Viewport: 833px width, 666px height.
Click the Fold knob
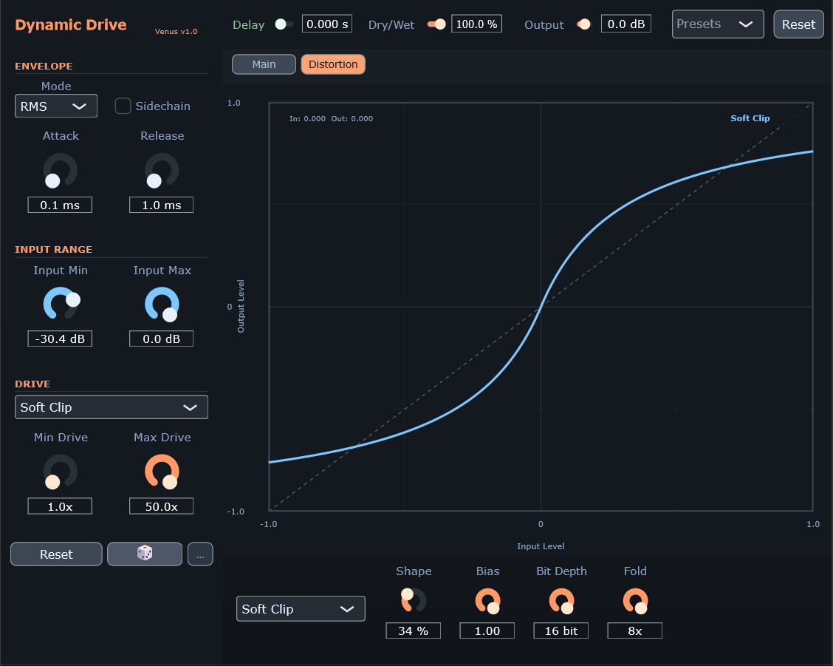635,601
